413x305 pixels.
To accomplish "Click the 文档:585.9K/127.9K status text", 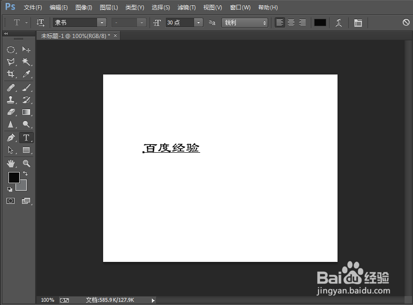I will click(x=110, y=300).
